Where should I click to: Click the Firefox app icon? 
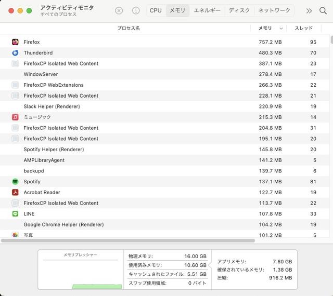point(15,42)
